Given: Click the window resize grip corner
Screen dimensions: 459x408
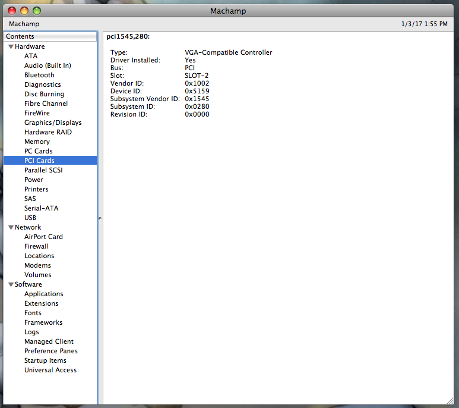Looking at the screenshot, I should [x=450, y=401].
